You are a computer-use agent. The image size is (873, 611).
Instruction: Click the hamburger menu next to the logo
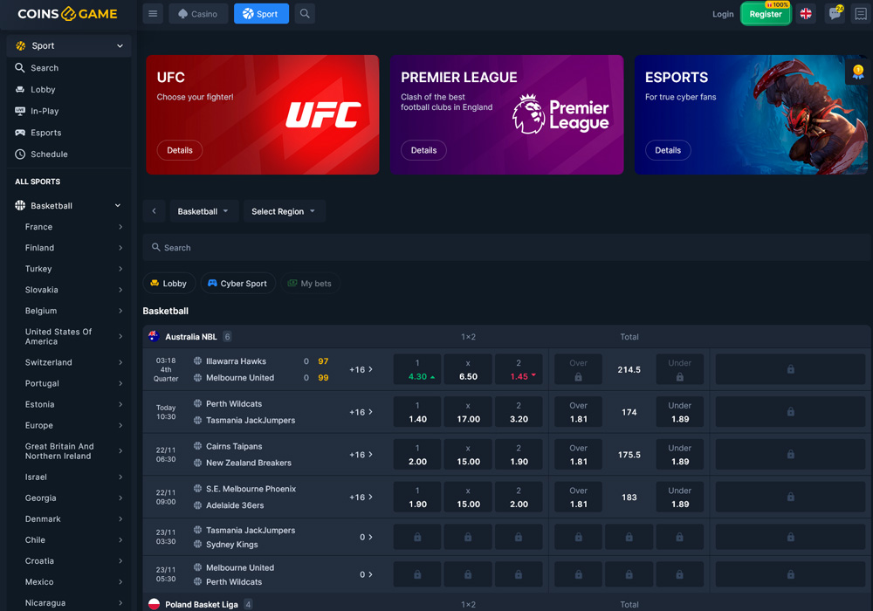[152, 13]
